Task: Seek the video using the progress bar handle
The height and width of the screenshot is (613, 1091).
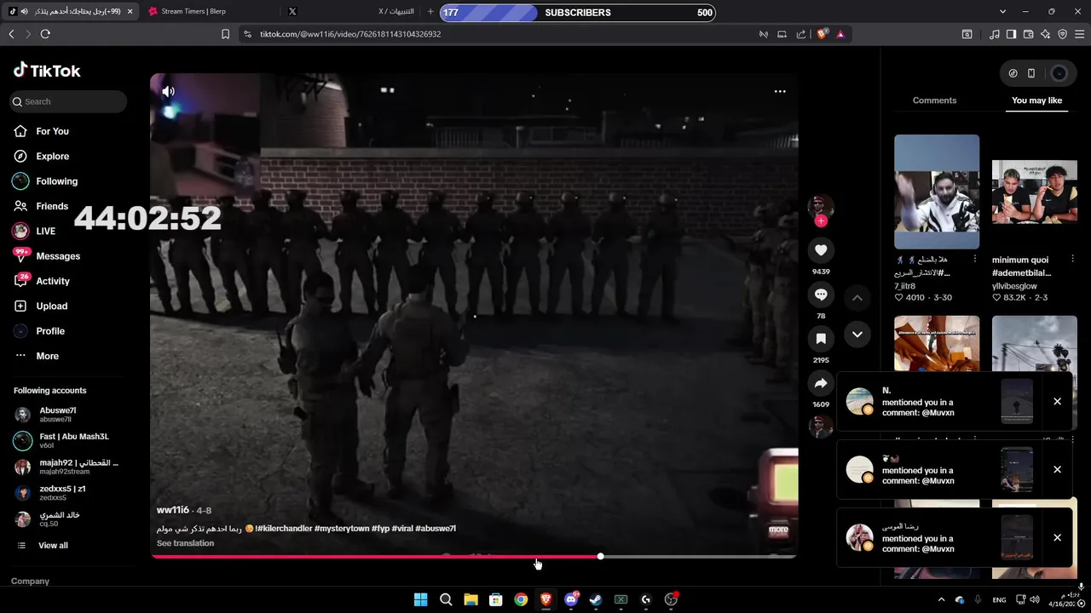Action: tap(600, 556)
